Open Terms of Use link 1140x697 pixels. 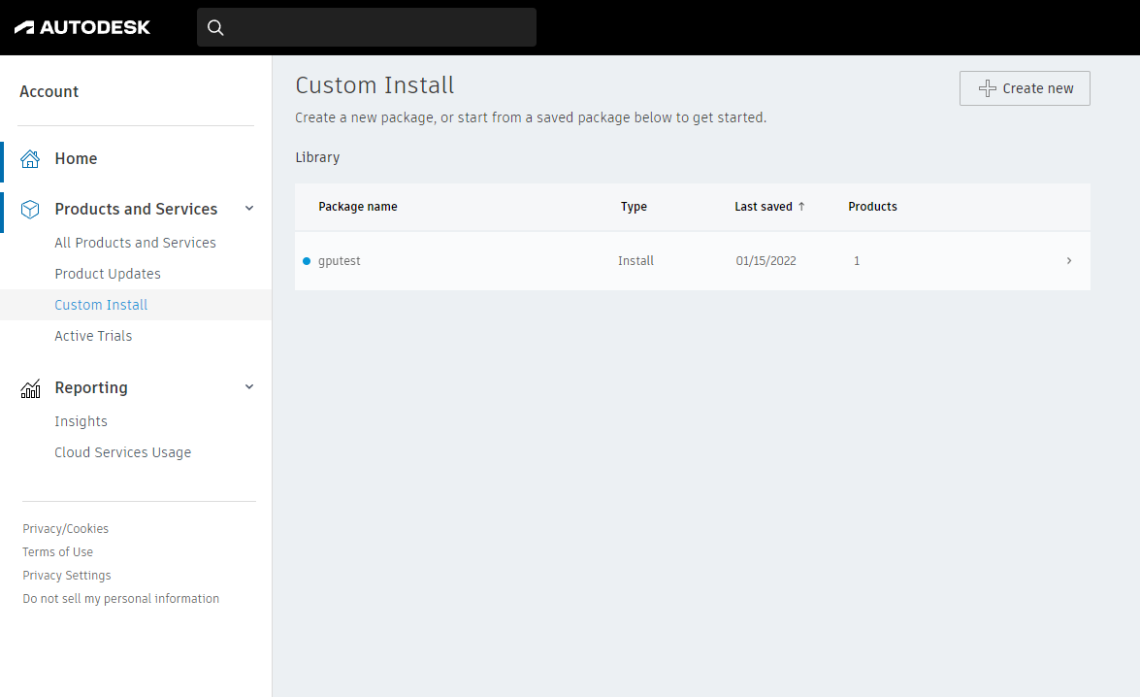(x=58, y=552)
